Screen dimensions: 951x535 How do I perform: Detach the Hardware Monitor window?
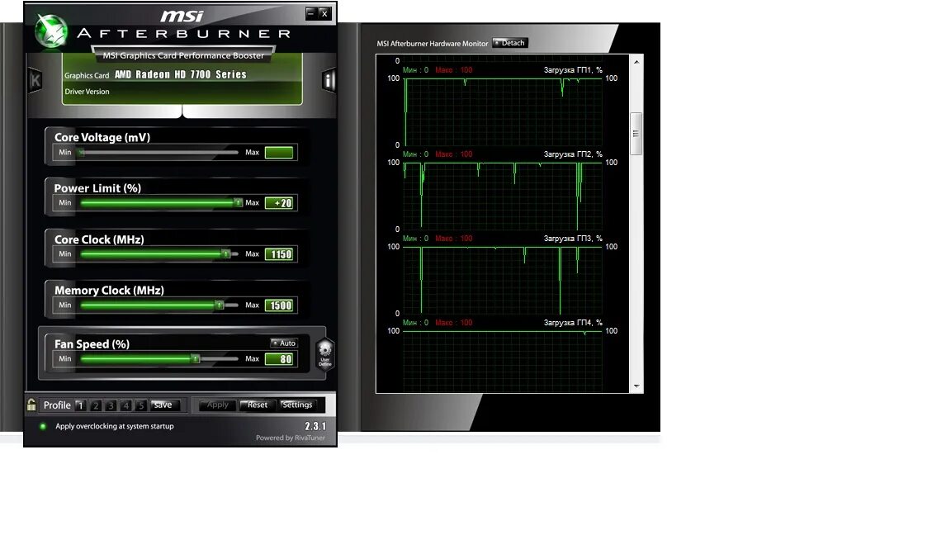(509, 43)
